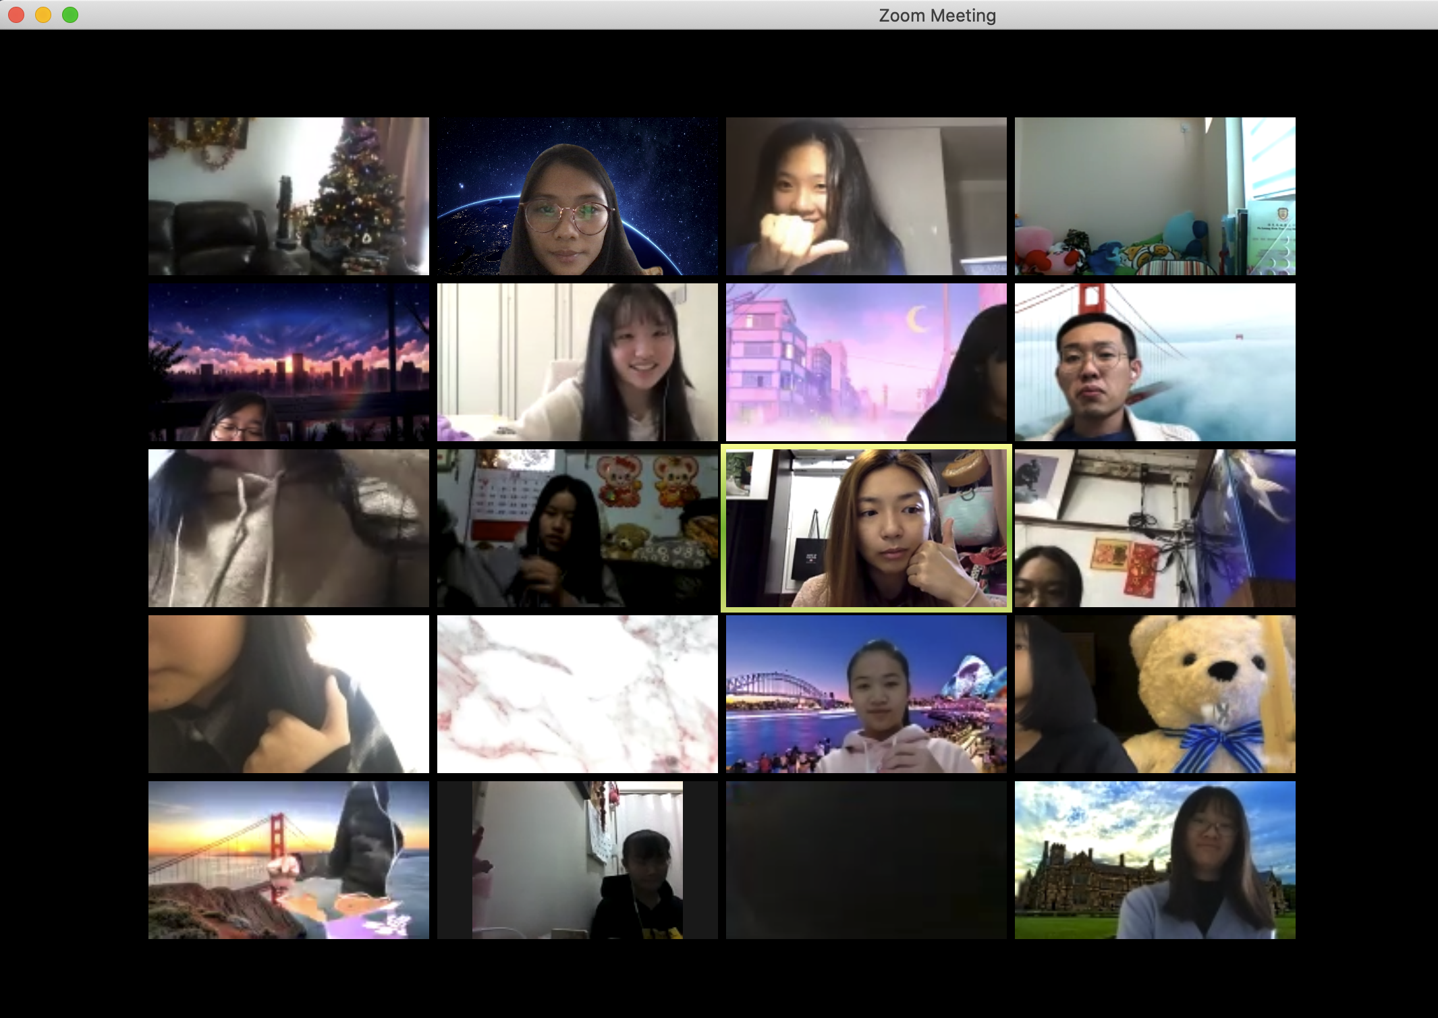The height and width of the screenshot is (1018, 1438).
Task: Click the gray hoodie close-up video tile
Action: coord(288,528)
